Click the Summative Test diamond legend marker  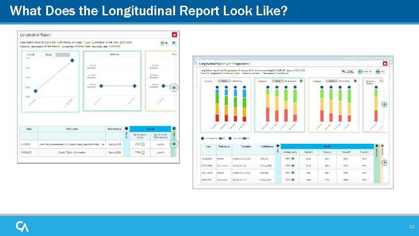click(203, 139)
